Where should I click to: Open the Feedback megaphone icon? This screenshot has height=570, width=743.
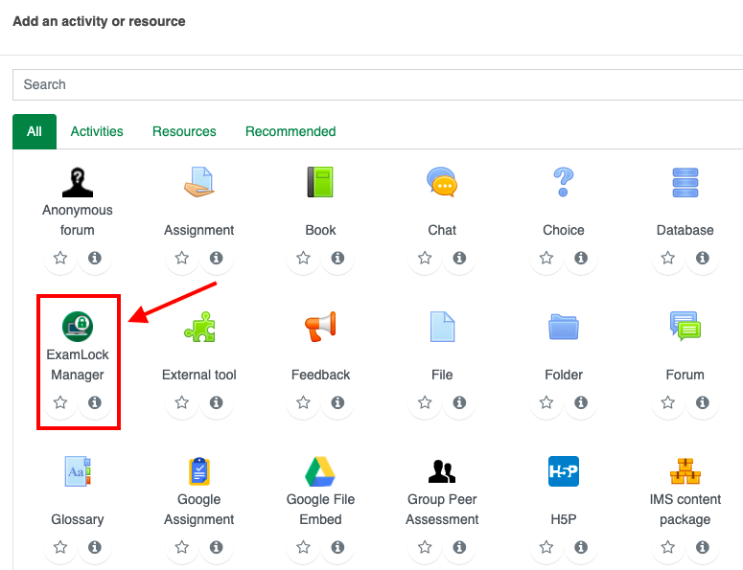pyautogui.click(x=320, y=327)
